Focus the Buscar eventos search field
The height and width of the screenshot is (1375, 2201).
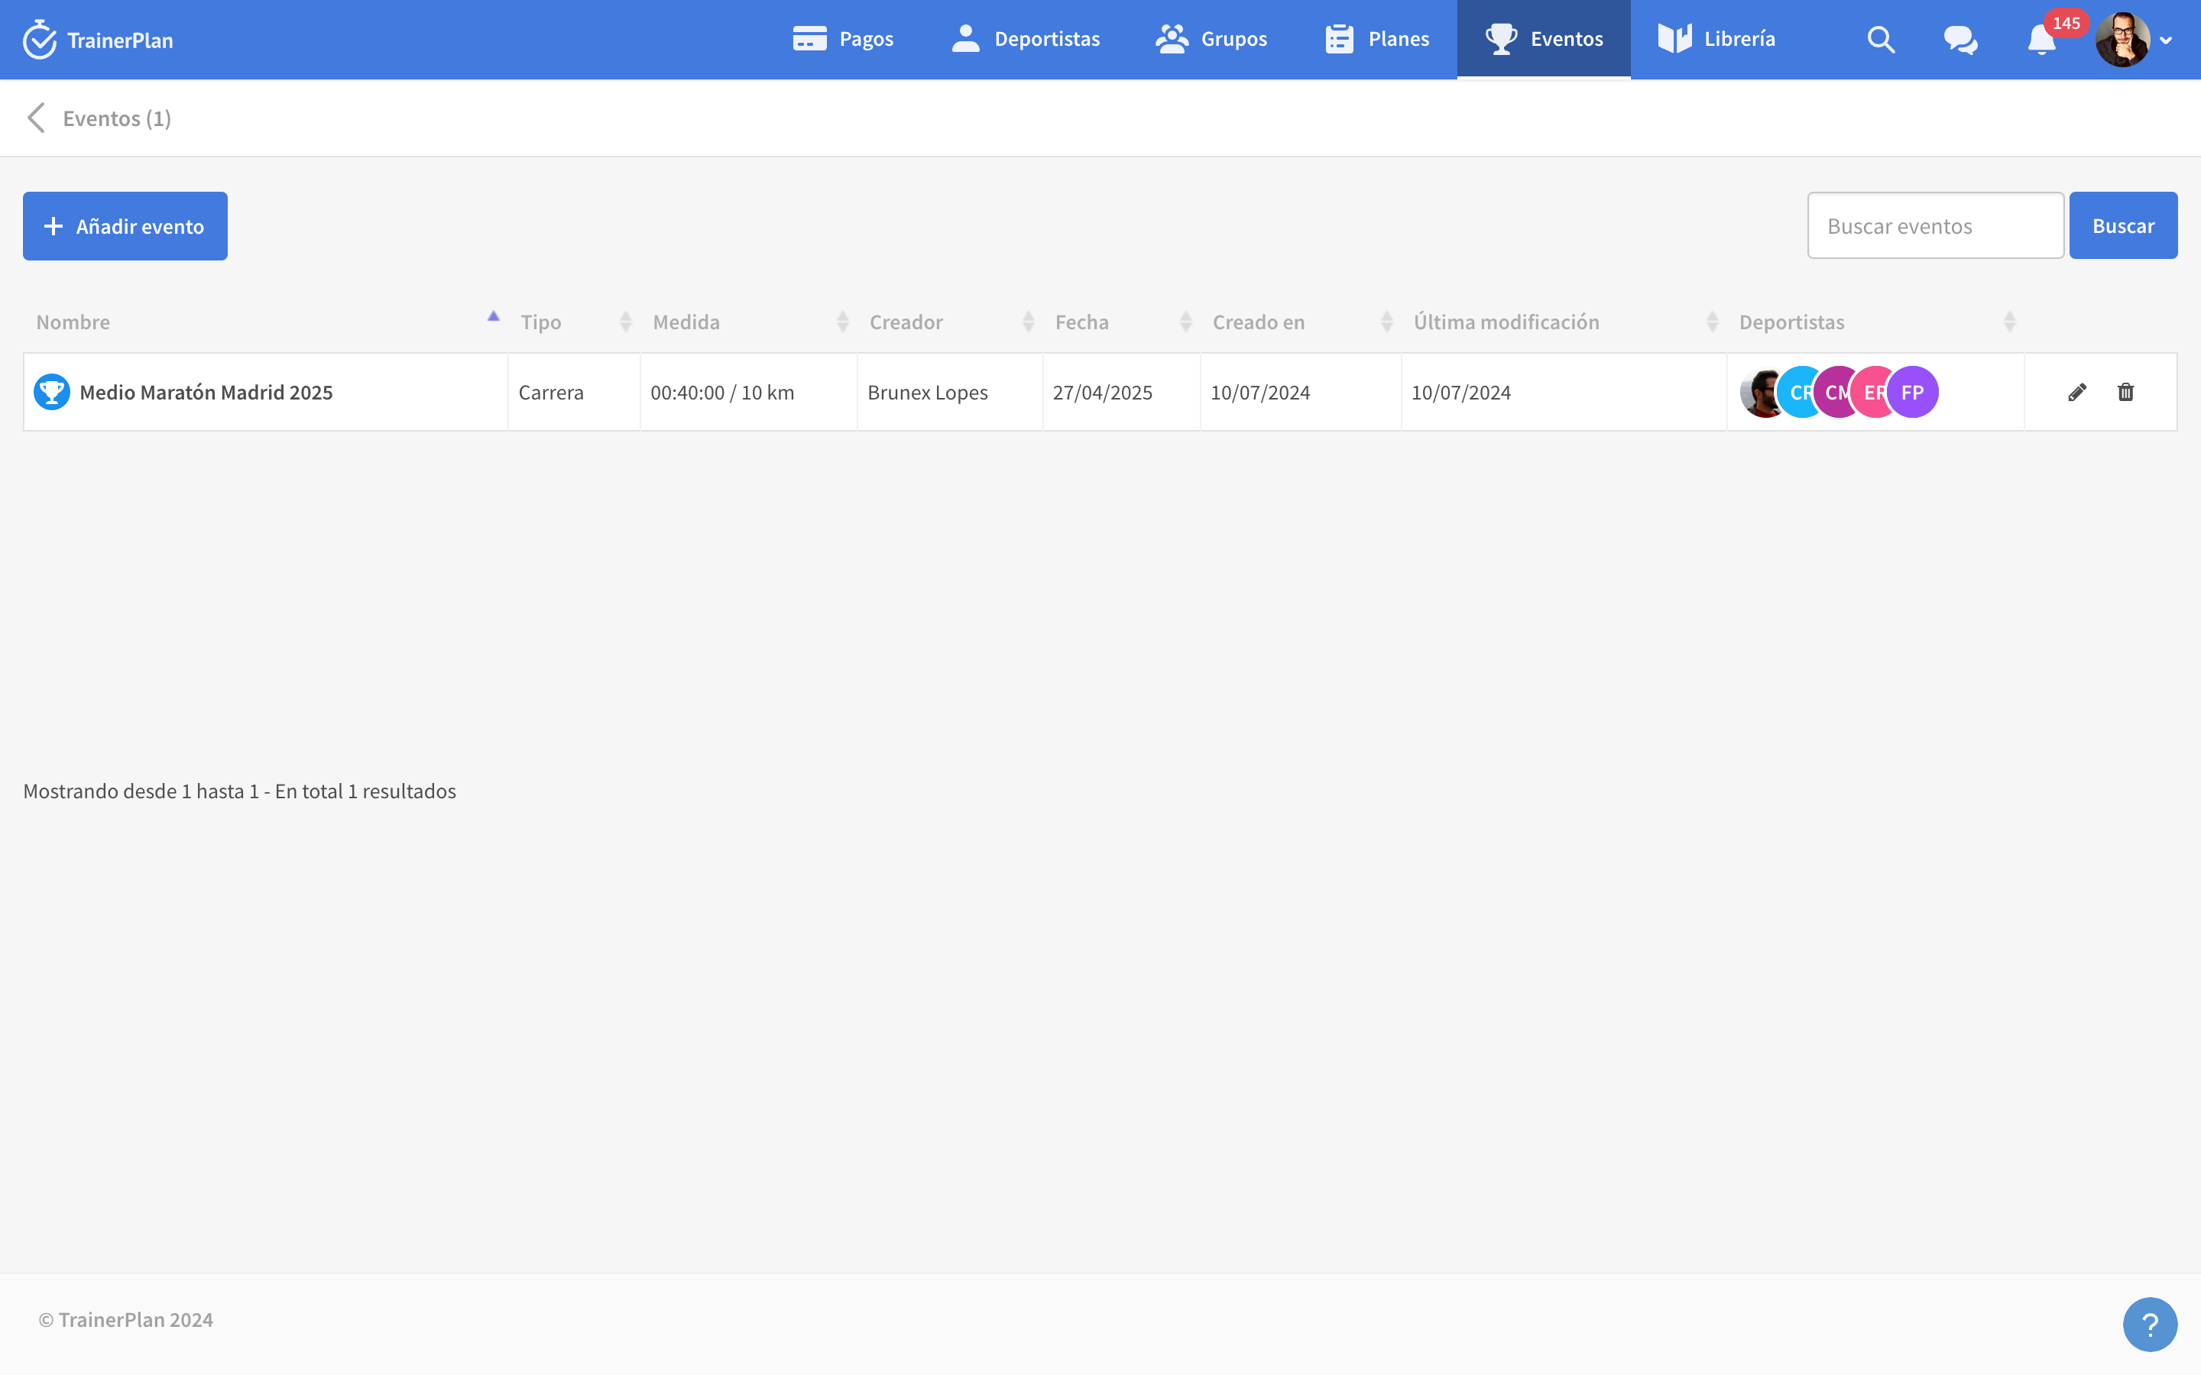[x=1934, y=226]
